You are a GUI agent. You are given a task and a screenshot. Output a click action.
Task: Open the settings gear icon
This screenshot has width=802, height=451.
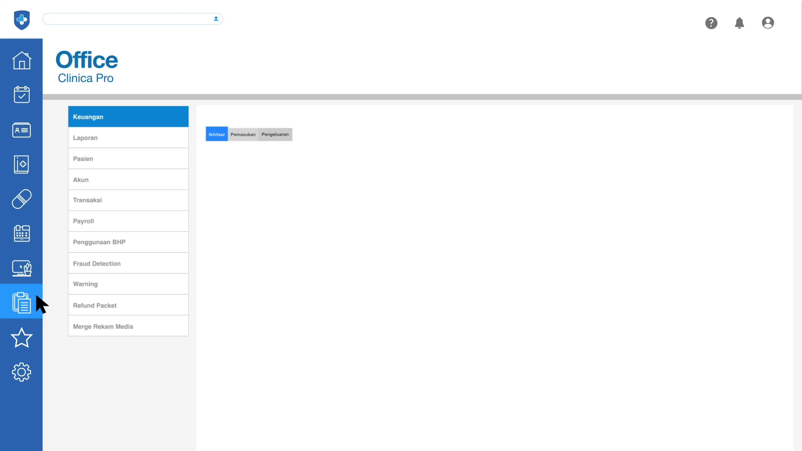point(21,372)
